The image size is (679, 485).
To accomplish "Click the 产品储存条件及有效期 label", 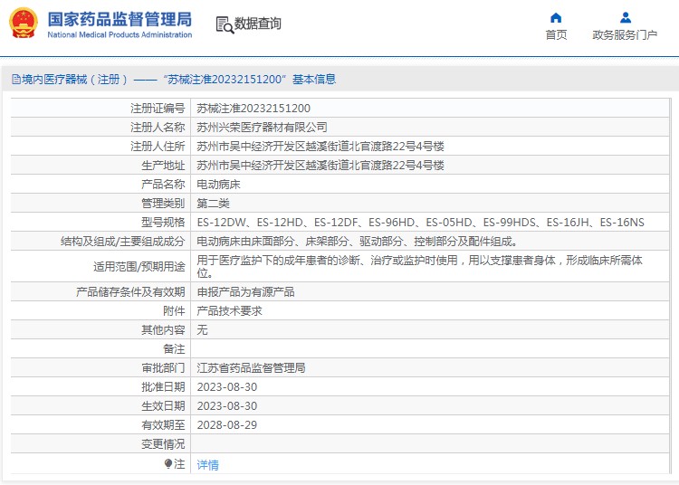I will pyautogui.click(x=130, y=292).
